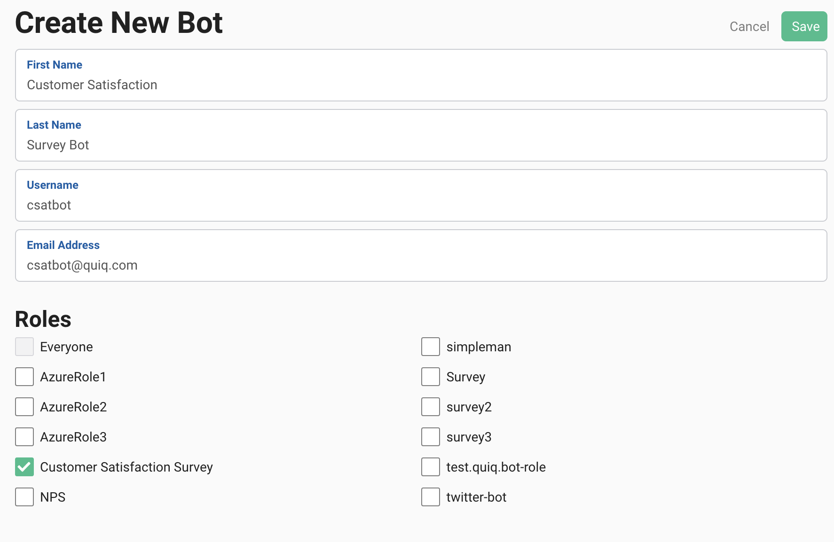This screenshot has height=542, width=834.
Task: Check the simpleman role
Action: click(x=431, y=347)
